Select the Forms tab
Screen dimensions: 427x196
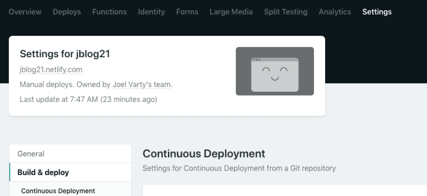point(187,12)
